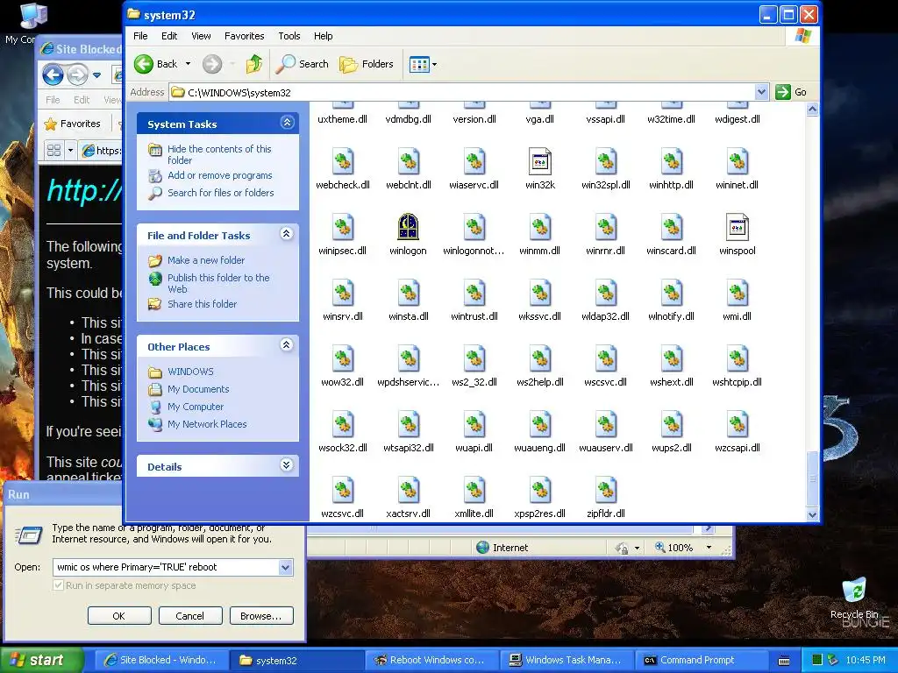Open the Start menu
The height and width of the screenshot is (673, 898).
[42, 660]
